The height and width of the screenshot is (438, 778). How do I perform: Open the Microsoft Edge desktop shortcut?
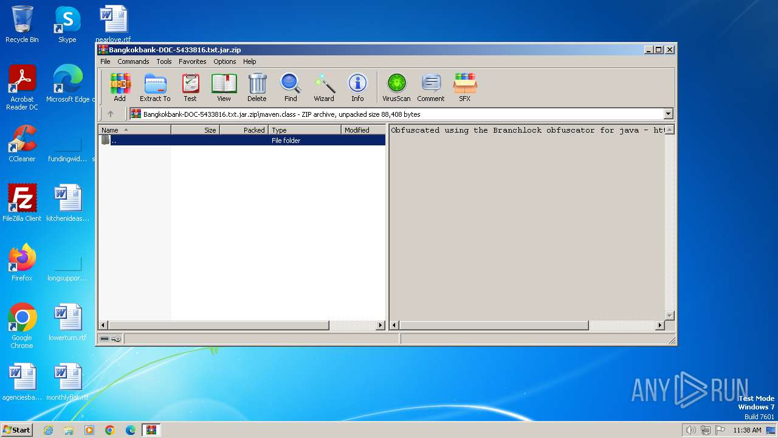point(68,84)
